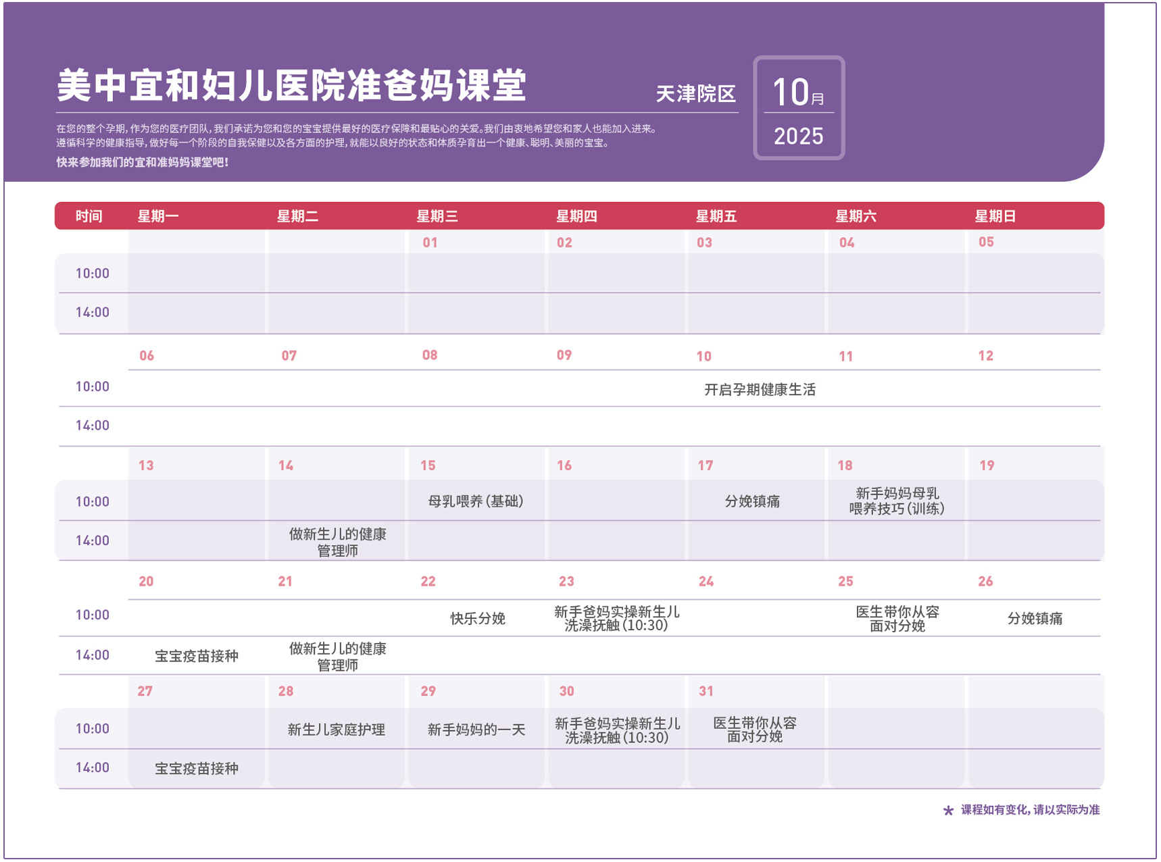Select the 星期一 column header
1161x862 pixels.
[x=158, y=216]
